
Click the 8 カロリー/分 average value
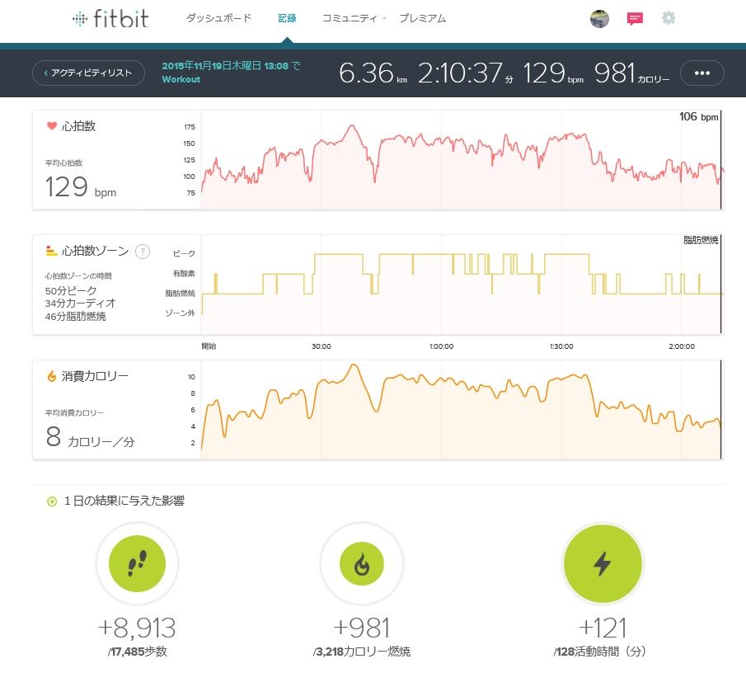pos(90,437)
